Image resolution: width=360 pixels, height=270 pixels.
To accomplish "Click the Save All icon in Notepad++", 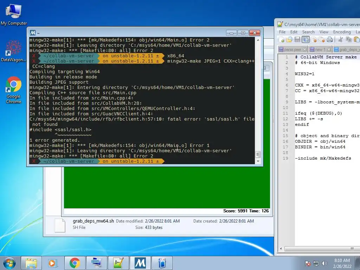I will (x=306, y=40).
